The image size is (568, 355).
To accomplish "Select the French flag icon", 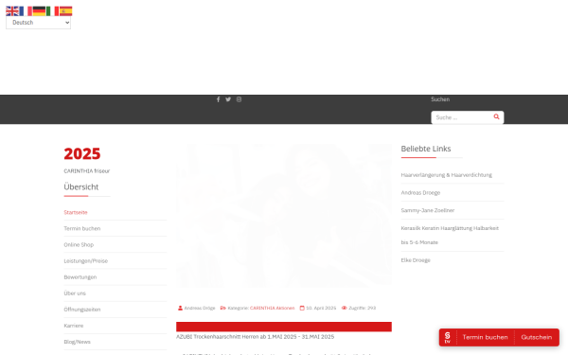I will pyautogui.click(x=26, y=11).
